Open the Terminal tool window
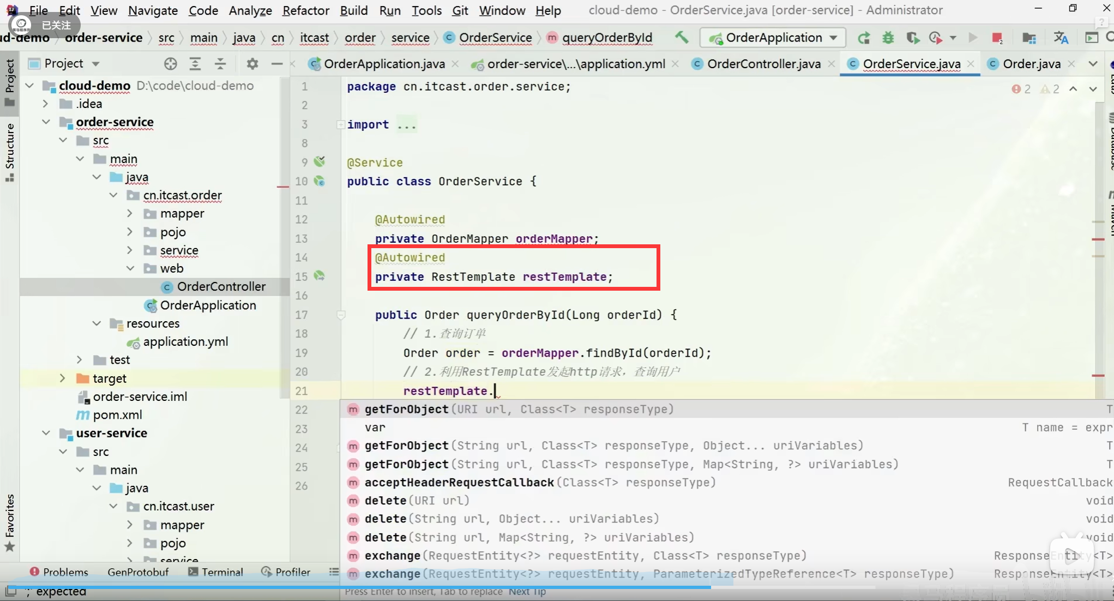The image size is (1114, 601). tap(216, 572)
